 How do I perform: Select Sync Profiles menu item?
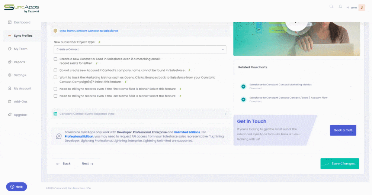pos(23,36)
